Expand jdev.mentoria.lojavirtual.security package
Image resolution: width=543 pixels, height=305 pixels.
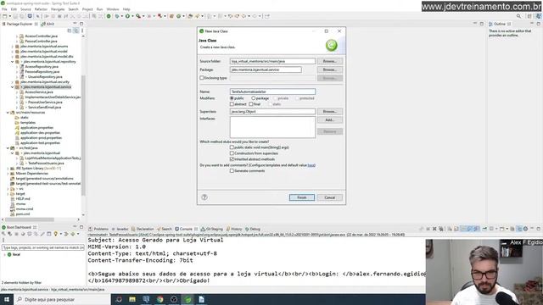[x=13, y=82]
